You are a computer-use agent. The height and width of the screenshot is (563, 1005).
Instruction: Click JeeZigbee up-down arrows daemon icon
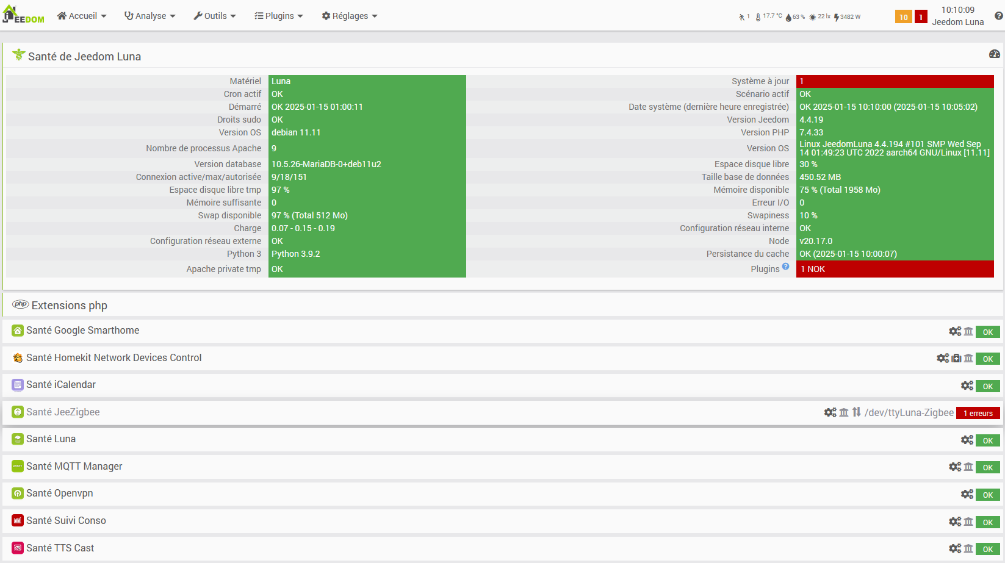pos(857,412)
